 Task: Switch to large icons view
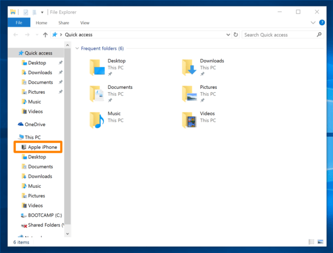coord(320,242)
